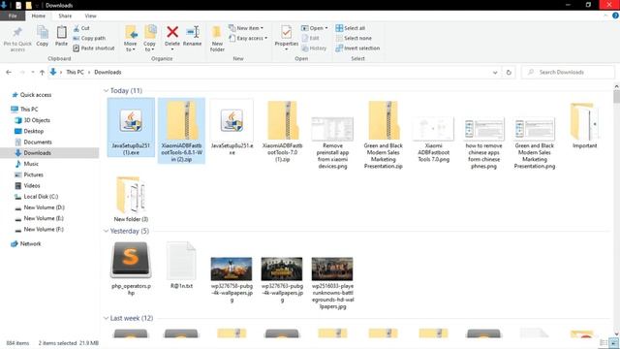Open the New item dropdown
Image resolution: width=620 pixels, height=349 pixels.
246,28
